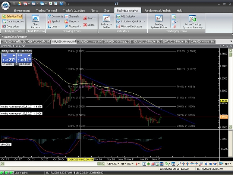Open the EUR/USD, 4-Hour, Bid chart tab
This screenshot has width=233, height=175.
[x=202, y=41]
